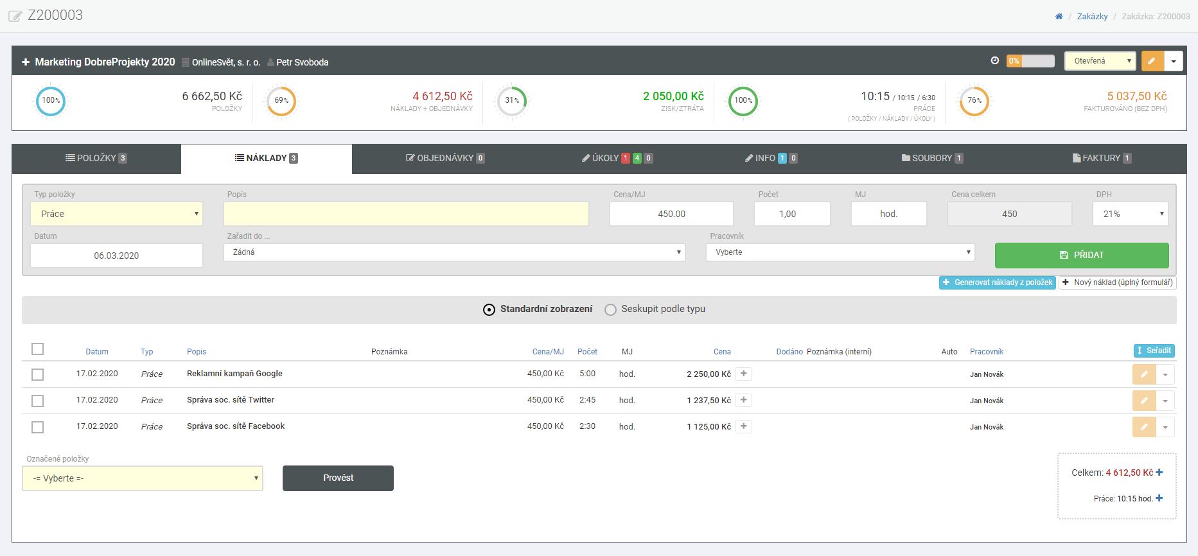The width and height of the screenshot is (1198, 556).
Task: Check the Reklamní kampaň Google row checkbox
Action: coord(37,374)
